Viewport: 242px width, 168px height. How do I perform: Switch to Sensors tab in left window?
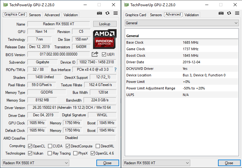(x=35, y=15)
